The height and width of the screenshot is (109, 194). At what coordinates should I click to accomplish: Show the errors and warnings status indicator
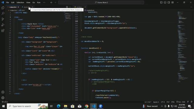tap(5, 102)
